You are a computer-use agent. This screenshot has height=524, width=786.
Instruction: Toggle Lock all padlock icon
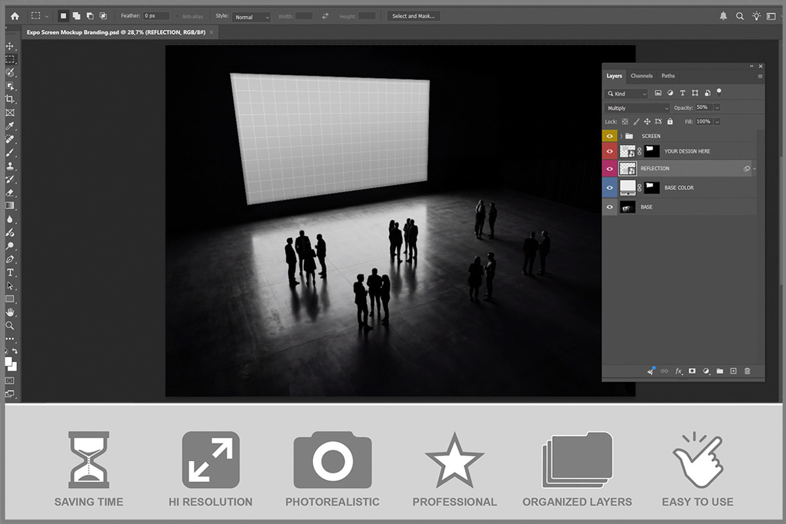(669, 122)
